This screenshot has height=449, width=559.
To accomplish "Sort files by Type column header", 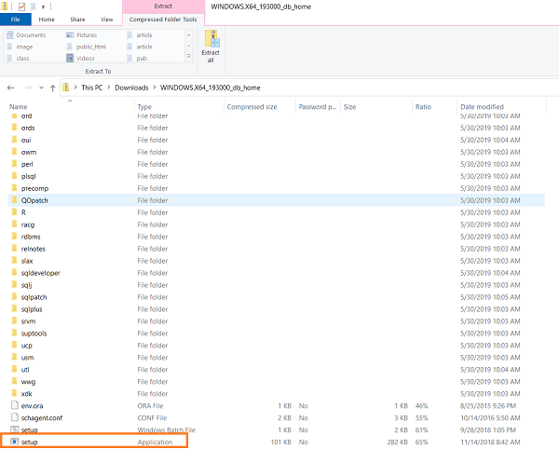I will click(179, 106).
